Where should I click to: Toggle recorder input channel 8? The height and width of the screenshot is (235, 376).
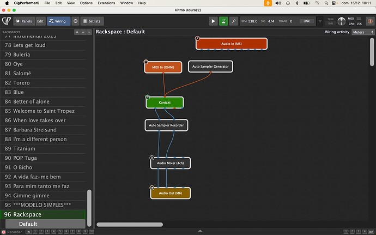coord(78,231)
